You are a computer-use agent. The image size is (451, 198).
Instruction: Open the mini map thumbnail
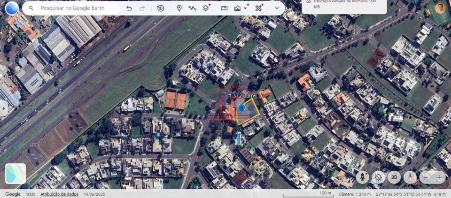[x=16, y=174]
